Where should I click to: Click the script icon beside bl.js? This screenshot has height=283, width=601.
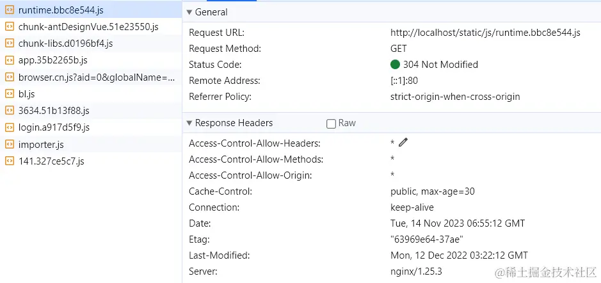pyautogui.click(x=9, y=94)
